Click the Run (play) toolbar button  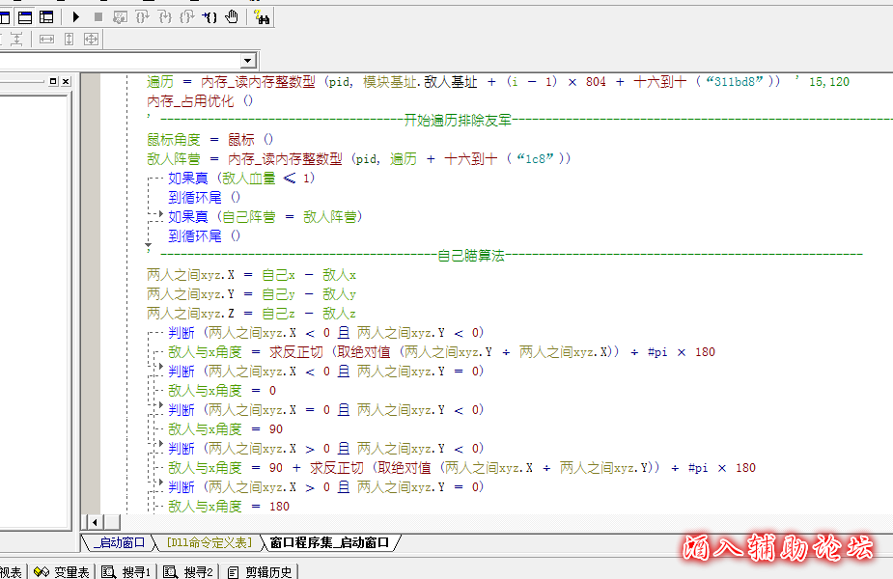[x=76, y=16]
